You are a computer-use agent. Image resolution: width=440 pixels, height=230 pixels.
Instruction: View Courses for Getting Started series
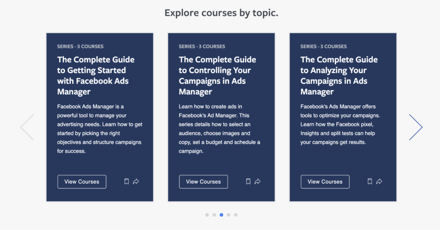82,182
